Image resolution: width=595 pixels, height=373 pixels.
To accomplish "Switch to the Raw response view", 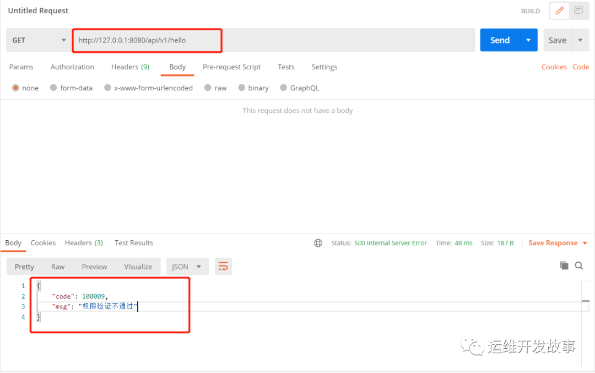I will click(x=58, y=267).
